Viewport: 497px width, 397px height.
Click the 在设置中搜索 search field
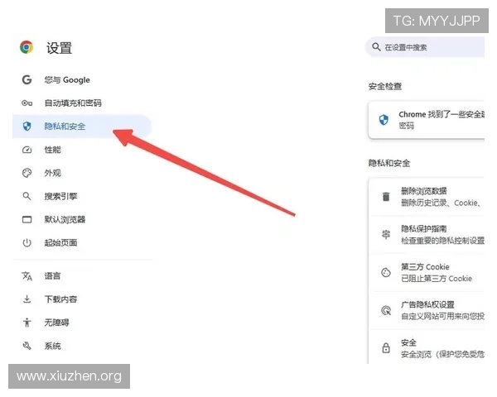coord(425,47)
